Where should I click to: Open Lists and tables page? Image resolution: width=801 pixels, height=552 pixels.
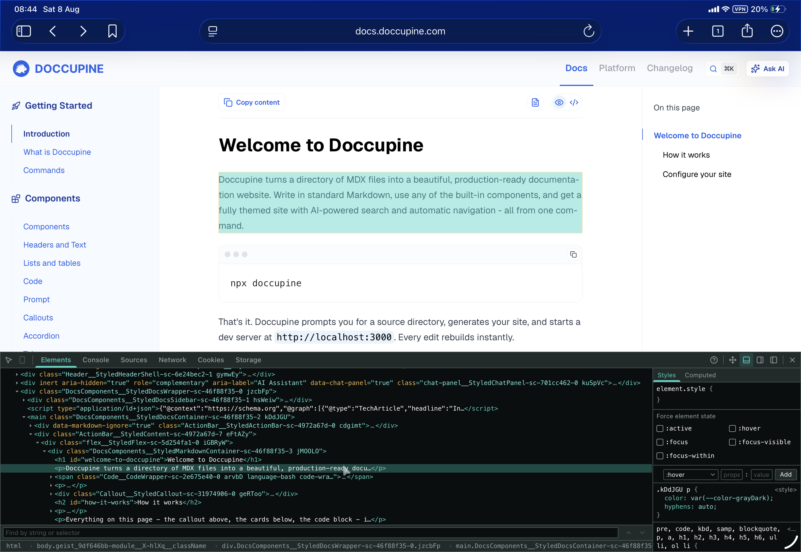coord(52,263)
